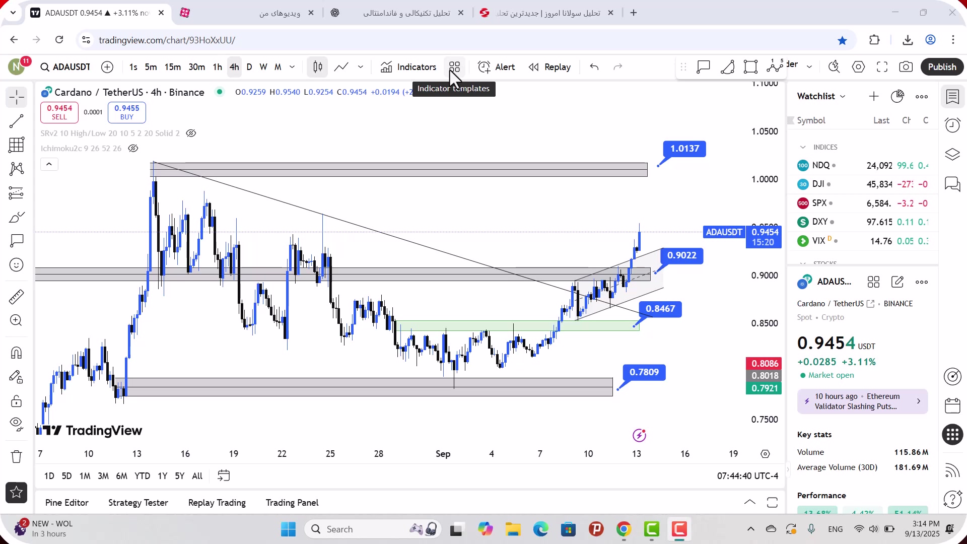967x544 pixels.
Task: Select the brush drawing tool
Action: coord(17,217)
